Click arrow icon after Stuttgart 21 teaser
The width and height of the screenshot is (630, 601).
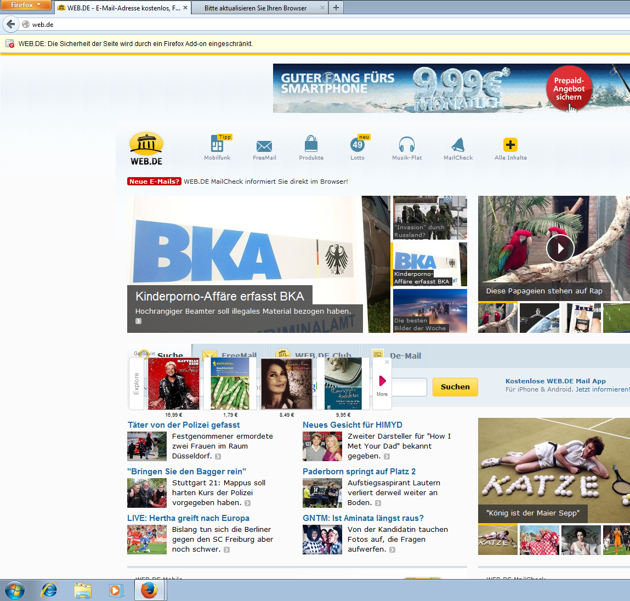(x=247, y=503)
